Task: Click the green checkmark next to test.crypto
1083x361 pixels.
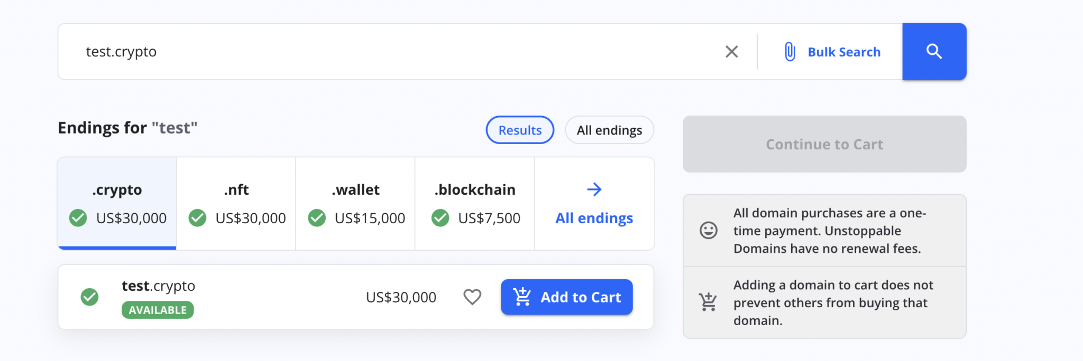Action: point(90,297)
